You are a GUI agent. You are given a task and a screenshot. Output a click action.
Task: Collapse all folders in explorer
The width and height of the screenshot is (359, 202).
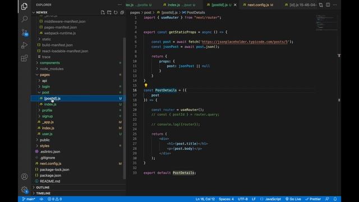click(x=122, y=12)
